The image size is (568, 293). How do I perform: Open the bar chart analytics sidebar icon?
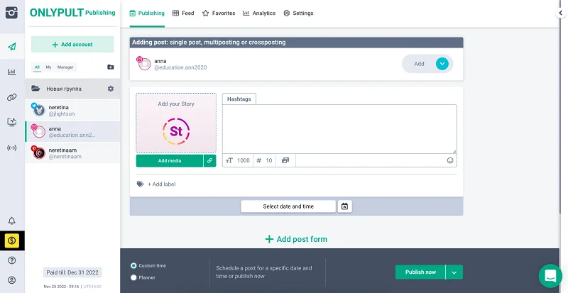[x=12, y=72]
